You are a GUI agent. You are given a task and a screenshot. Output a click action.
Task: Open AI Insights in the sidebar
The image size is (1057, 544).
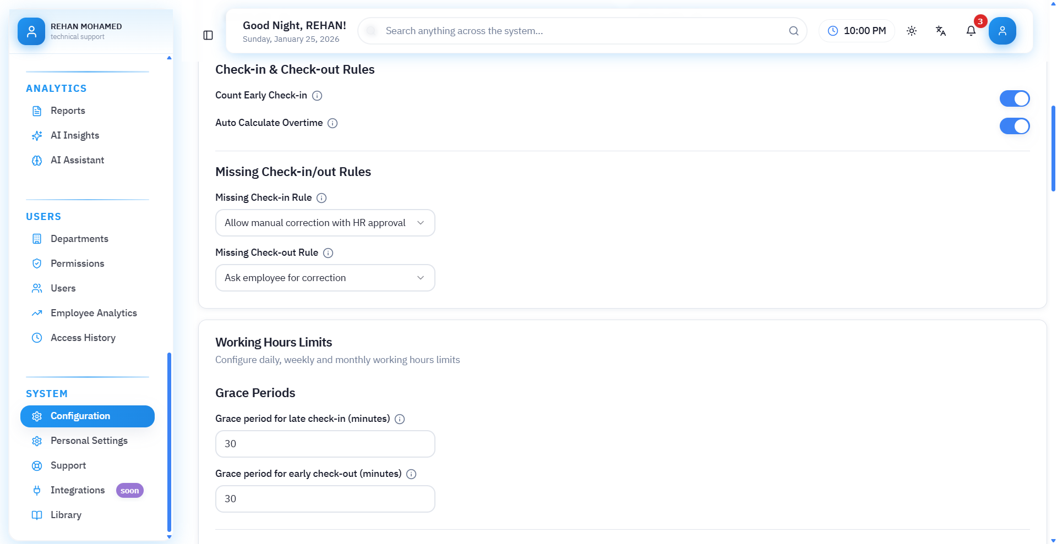pos(75,135)
